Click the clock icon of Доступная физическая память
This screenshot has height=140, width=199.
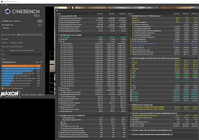click(59, 27)
